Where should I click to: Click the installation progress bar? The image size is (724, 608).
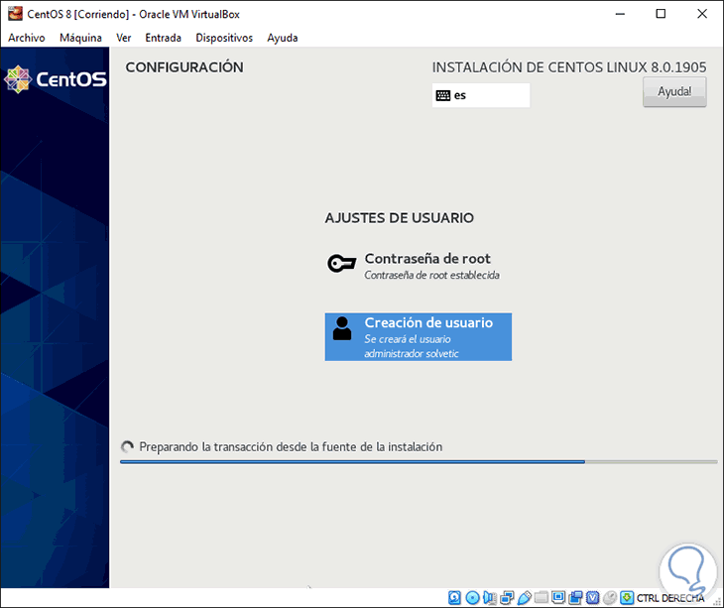[x=419, y=461]
